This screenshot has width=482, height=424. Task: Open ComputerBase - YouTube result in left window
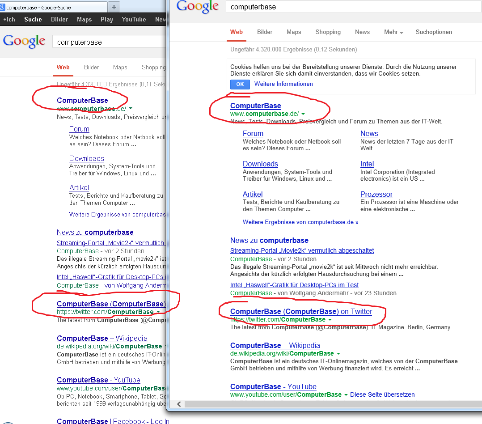(98, 380)
